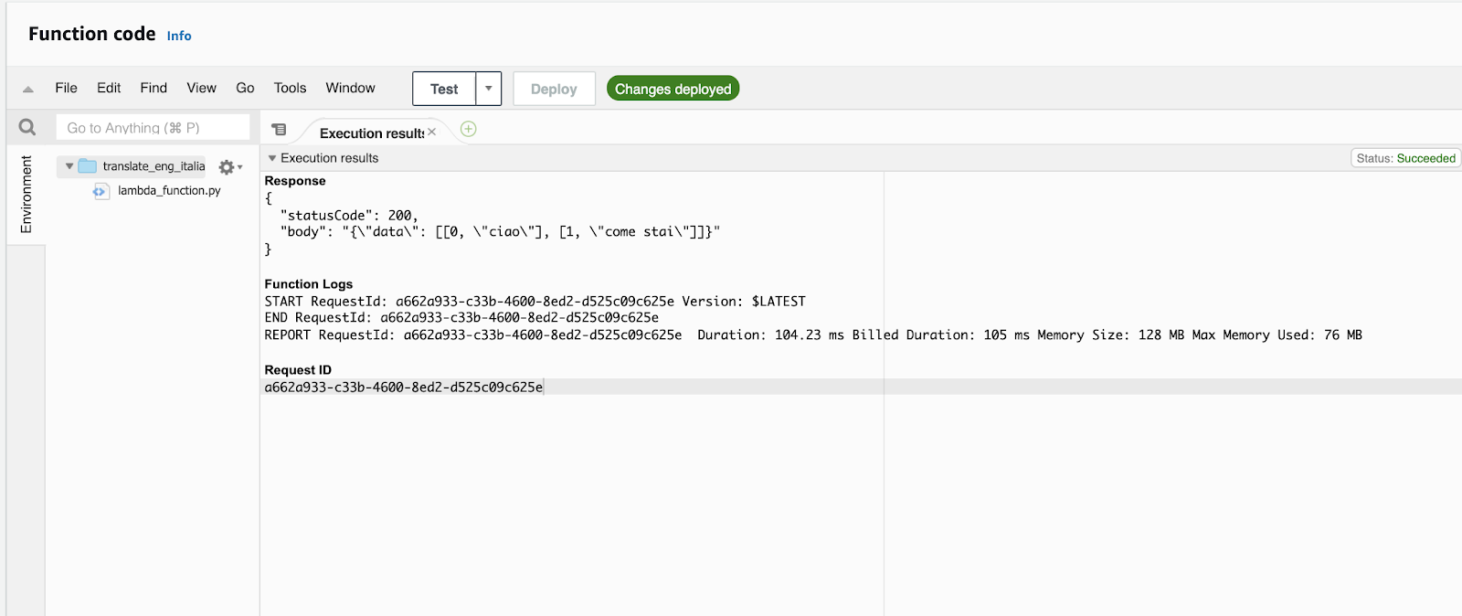The width and height of the screenshot is (1462, 616).
Task: Open the environment gear settings icon
Action: (x=227, y=167)
